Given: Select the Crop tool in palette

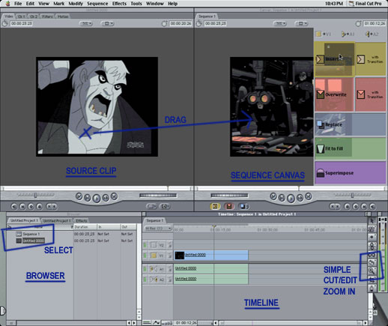Looking at the screenshot, I should click(x=372, y=280).
